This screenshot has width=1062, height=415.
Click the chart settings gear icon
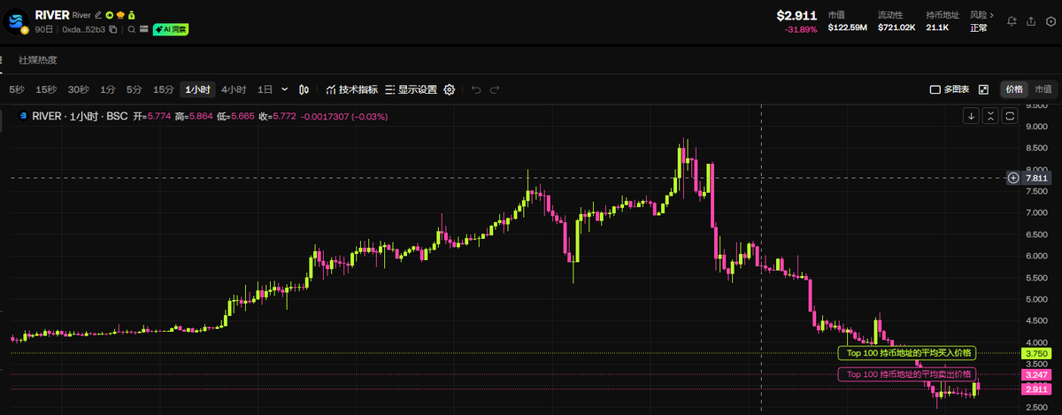pyautogui.click(x=450, y=89)
